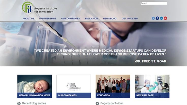
Task: Select the Get Involved navigation item
Action: coord(130,19)
